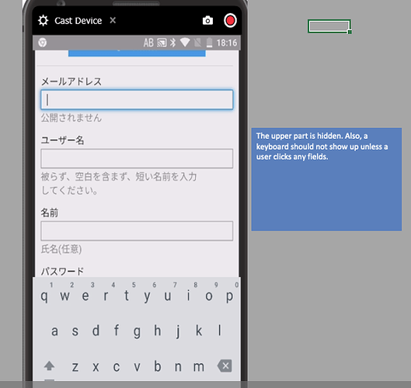
Task: Tap Chrome icon in phone status bar
Action: (x=43, y=43)
